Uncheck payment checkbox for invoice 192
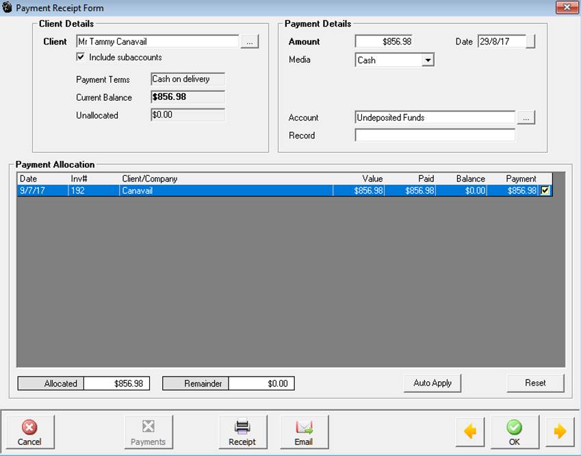581x456 pixels. 545,190
